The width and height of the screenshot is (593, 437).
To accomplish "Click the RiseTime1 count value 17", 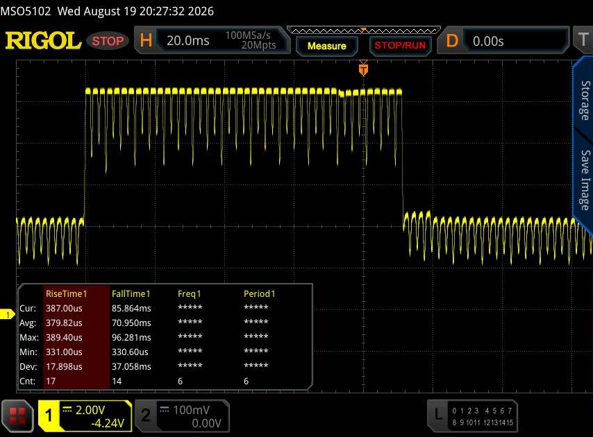I will coord(51,381).
